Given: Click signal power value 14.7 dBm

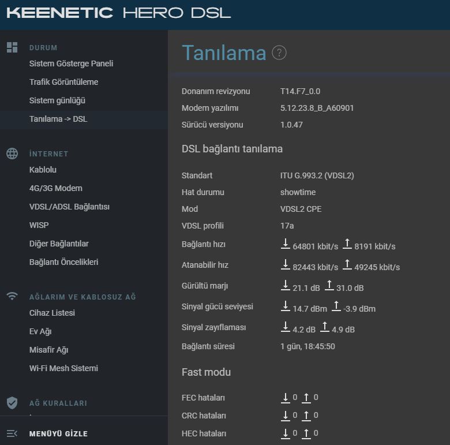Looking at the screenshot, I should point(310,309).
